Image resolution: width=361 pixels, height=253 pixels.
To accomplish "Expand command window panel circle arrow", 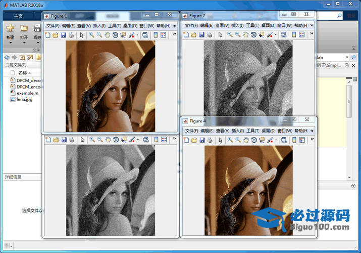I will tap(353, 186).
